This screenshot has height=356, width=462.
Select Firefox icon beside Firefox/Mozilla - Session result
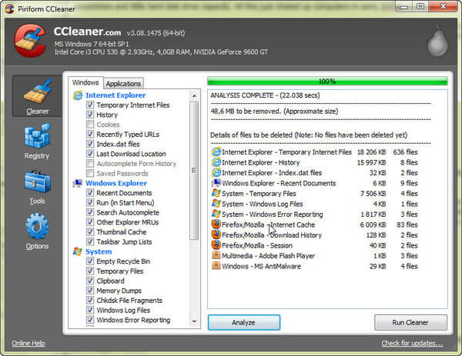(x=216, y=245)
